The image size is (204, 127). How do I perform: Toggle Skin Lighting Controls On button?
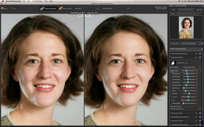196,124
